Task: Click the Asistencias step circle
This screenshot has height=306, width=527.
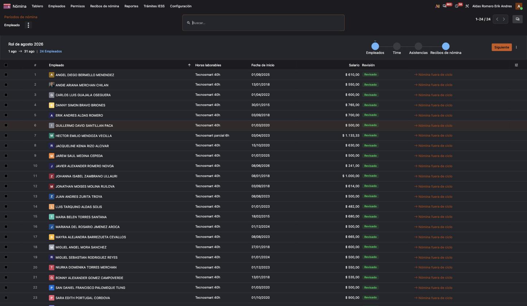Action: pos(418,46)
